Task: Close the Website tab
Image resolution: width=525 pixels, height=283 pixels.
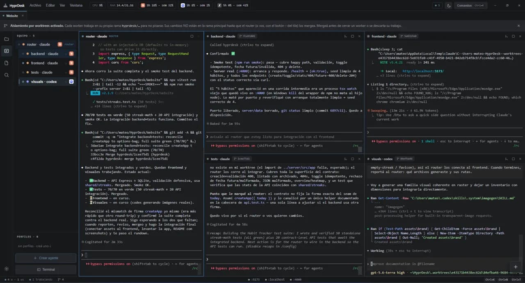Action: 23,16
